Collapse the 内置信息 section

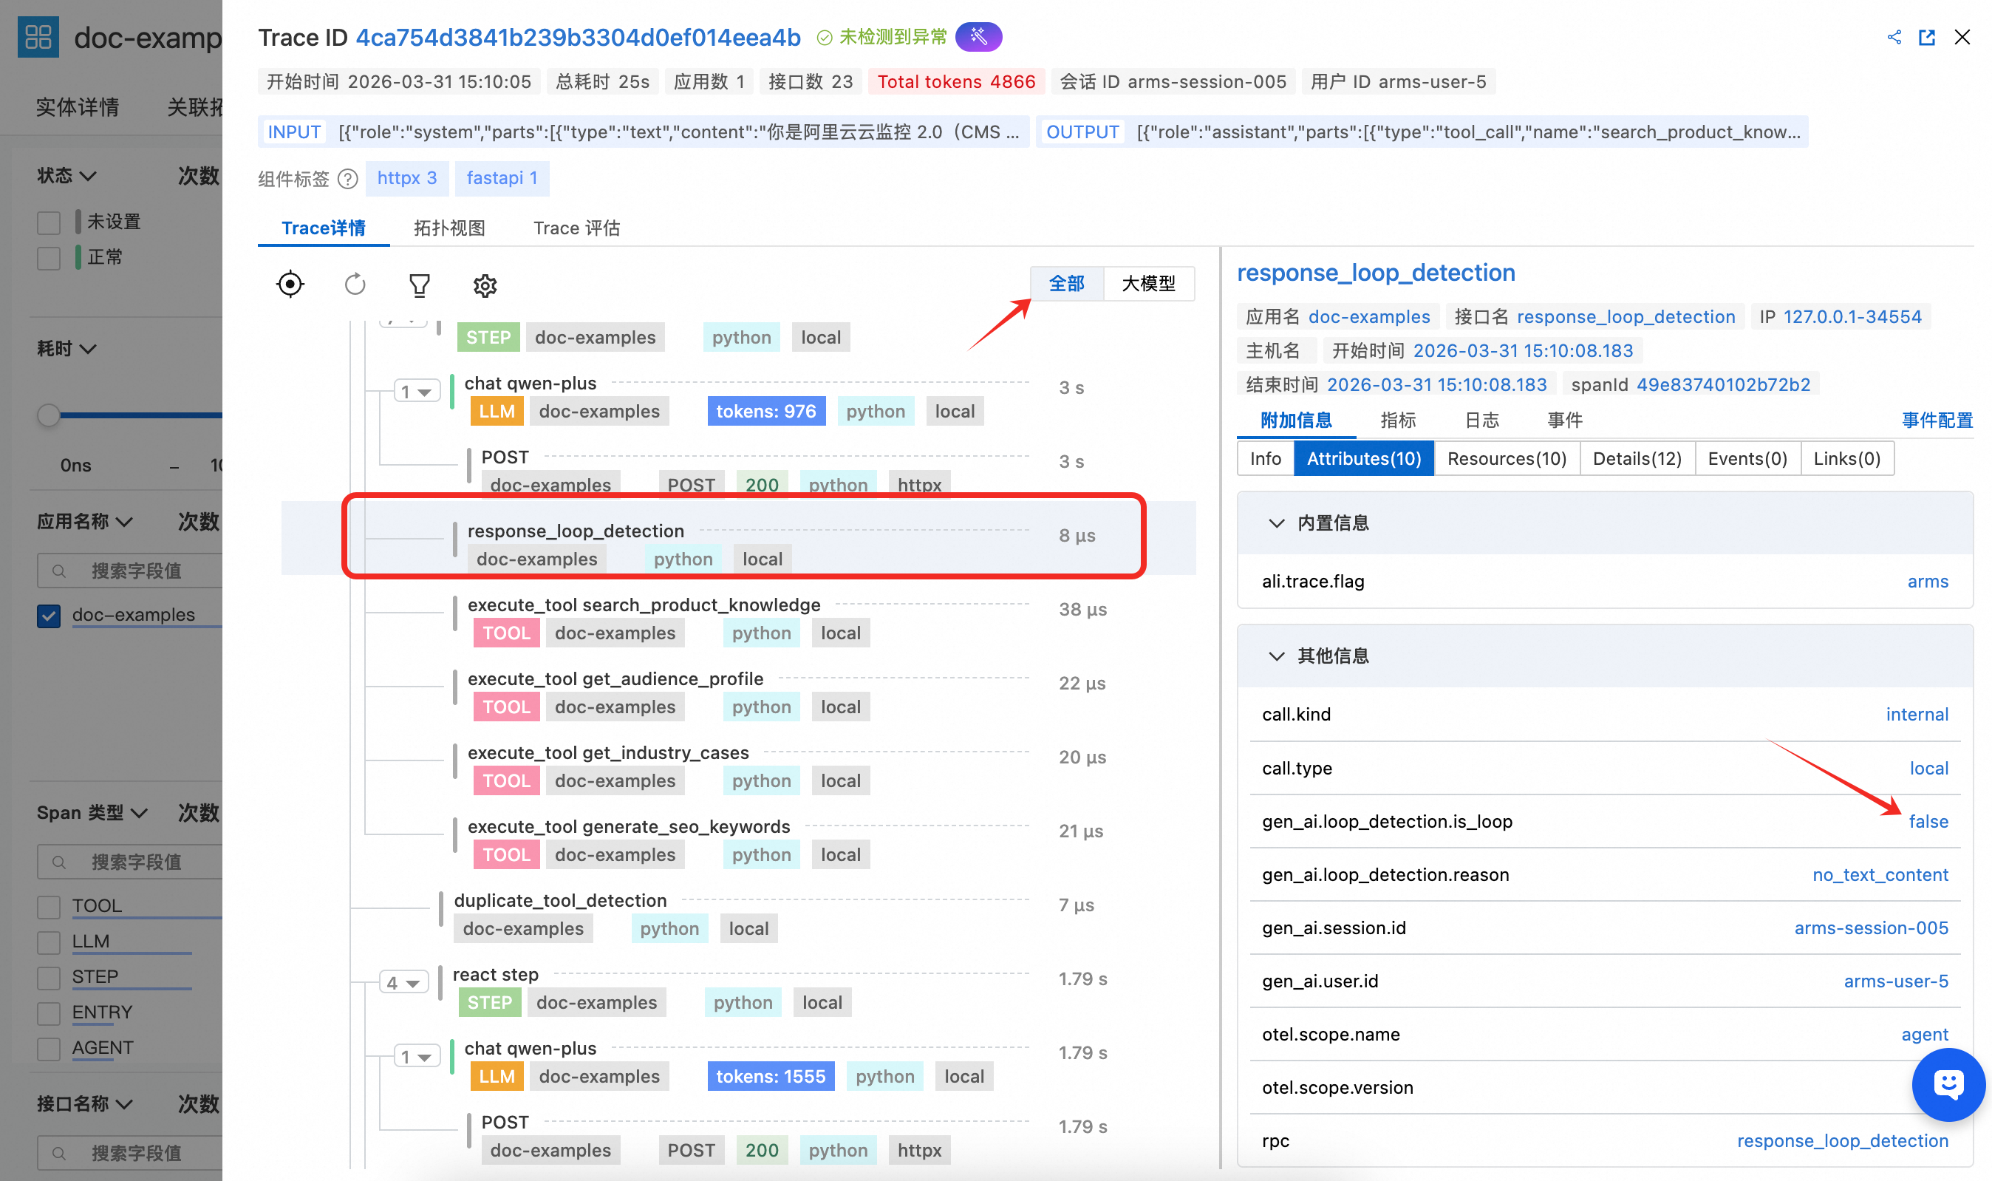pos(1276,523)
